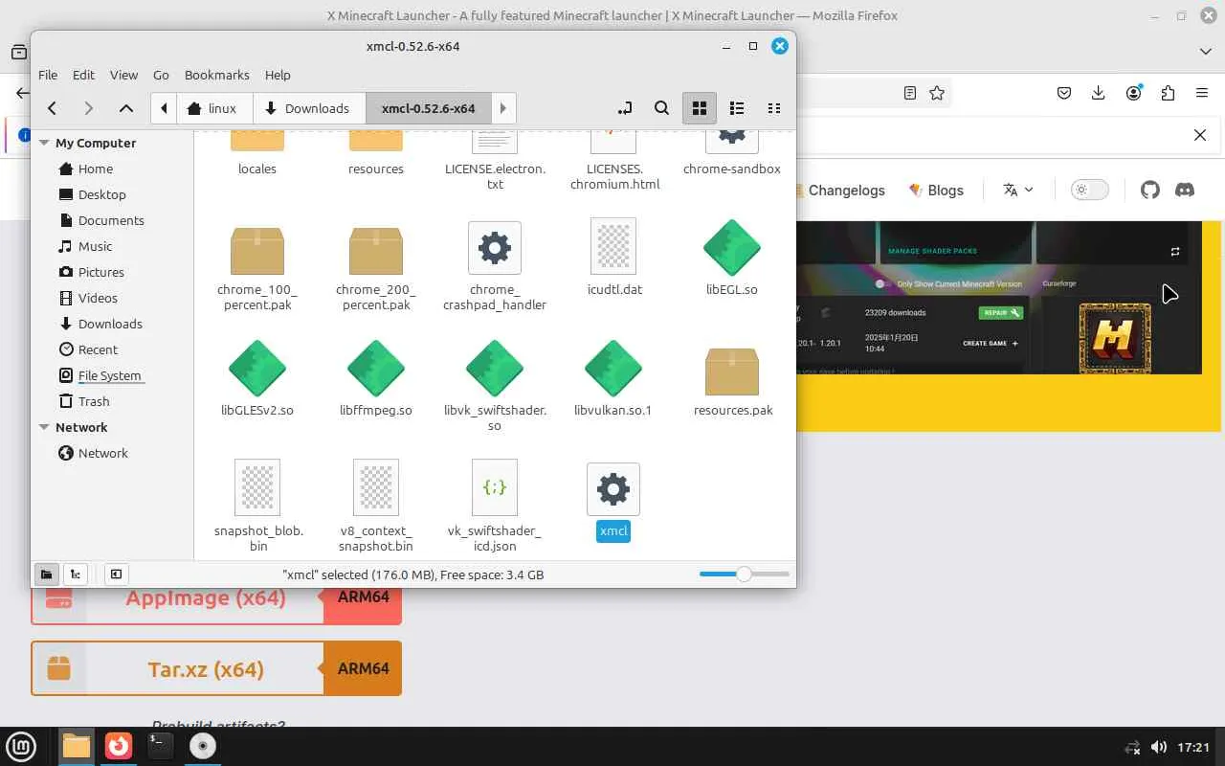Viewport: 1225px width, 766px height.
Task: Collapse the My Computer section
Action: pos(44,143)
